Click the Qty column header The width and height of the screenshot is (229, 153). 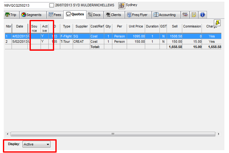pyautogui.click(x=108, y=28)
